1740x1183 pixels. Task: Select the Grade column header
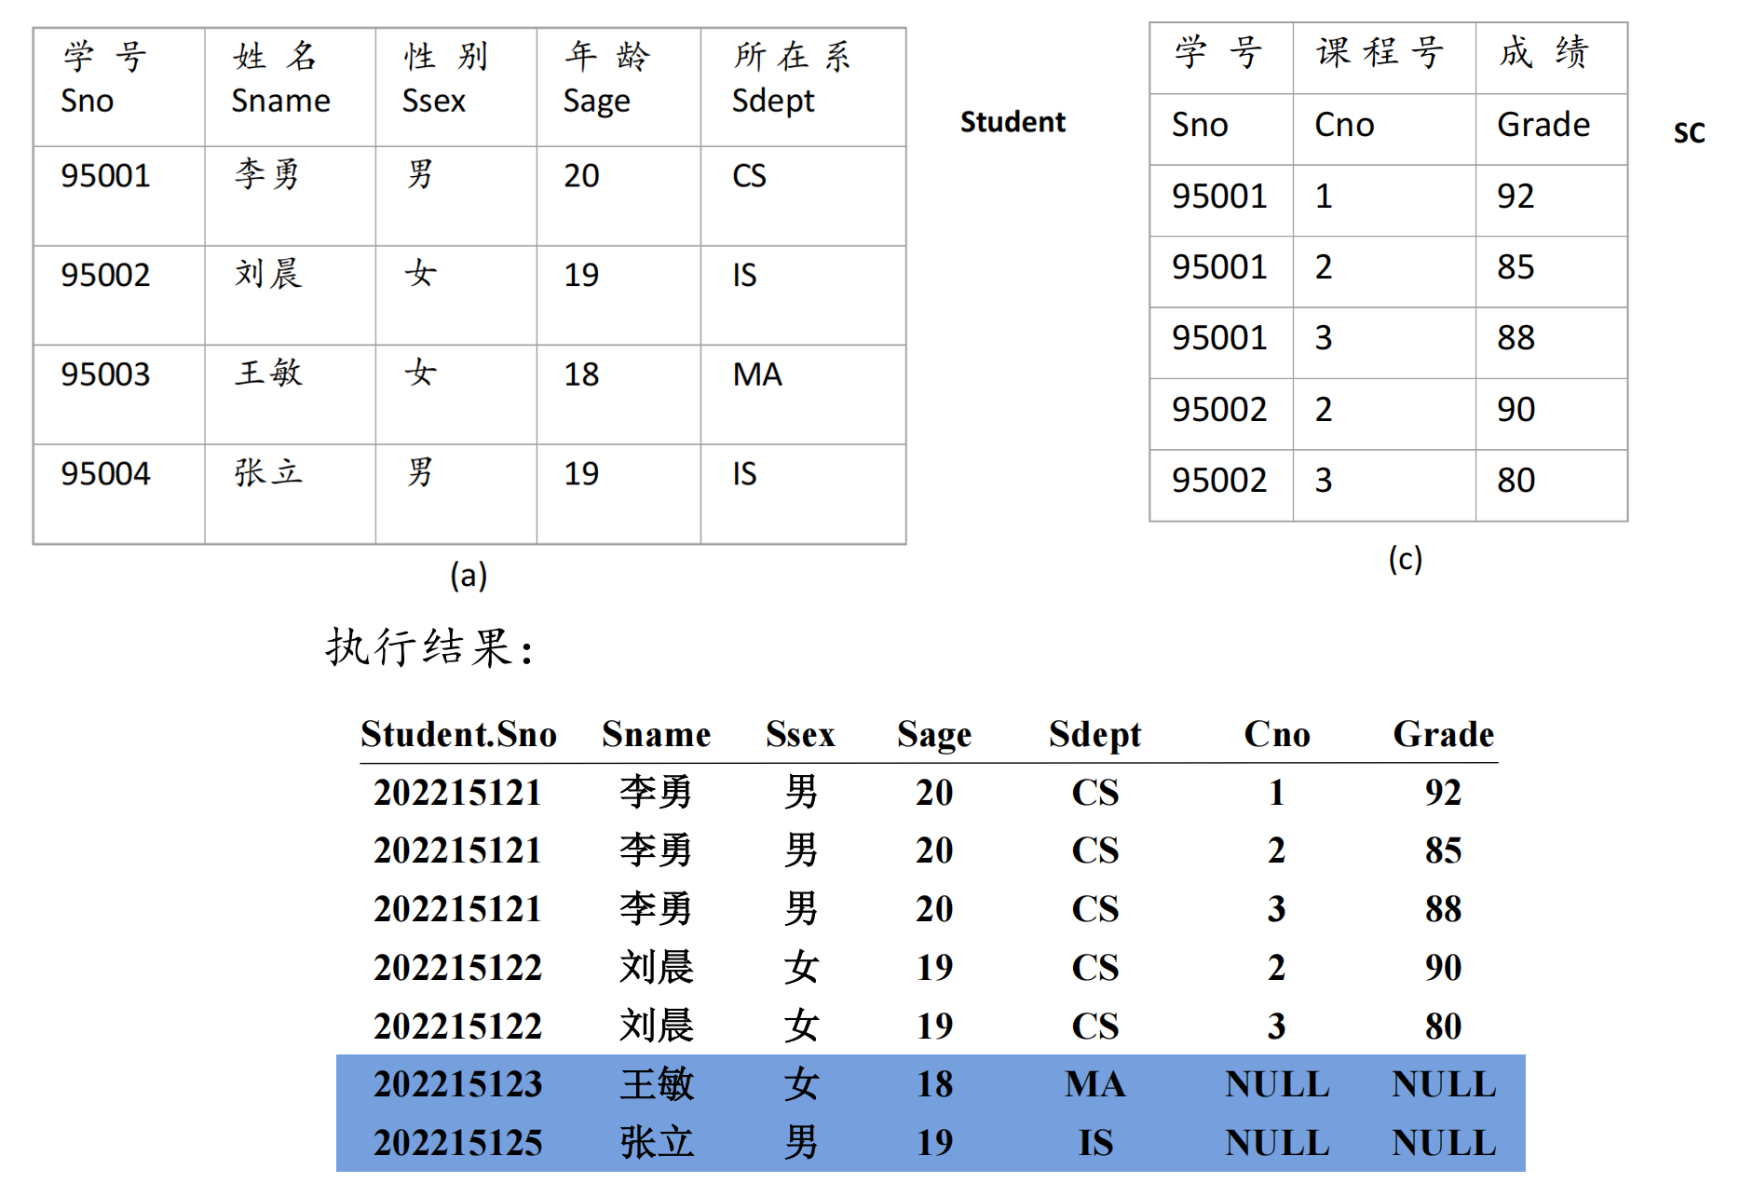(x=1443, y=734)
